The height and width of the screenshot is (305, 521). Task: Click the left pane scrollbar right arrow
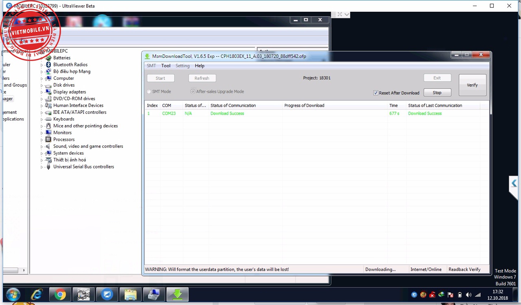point(24,270)
